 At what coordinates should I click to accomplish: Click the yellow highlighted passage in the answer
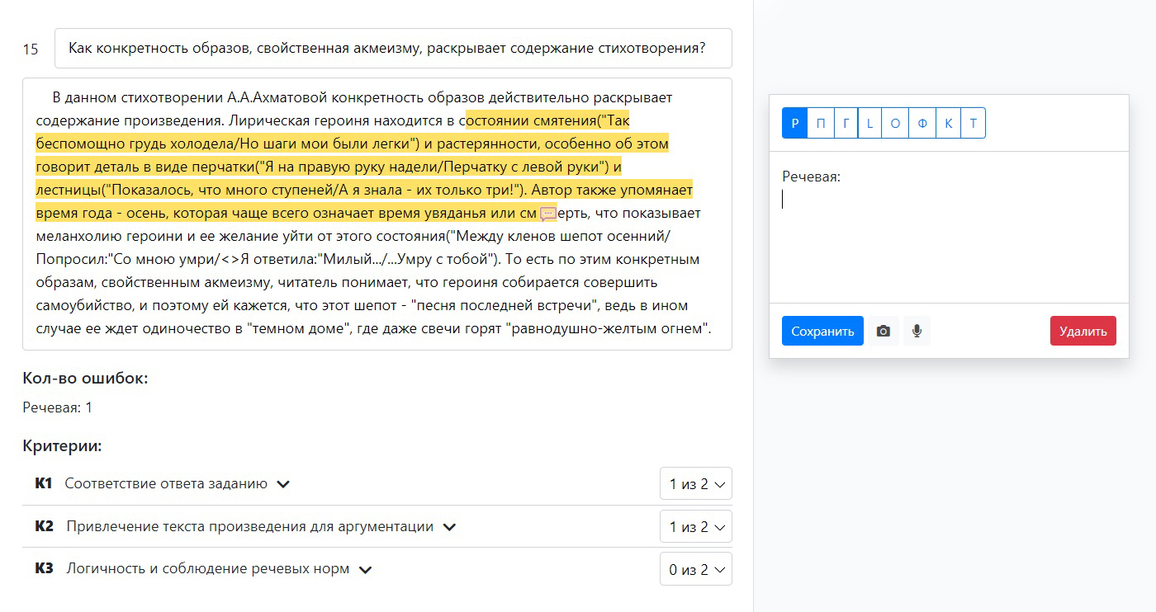click(363, 167)
